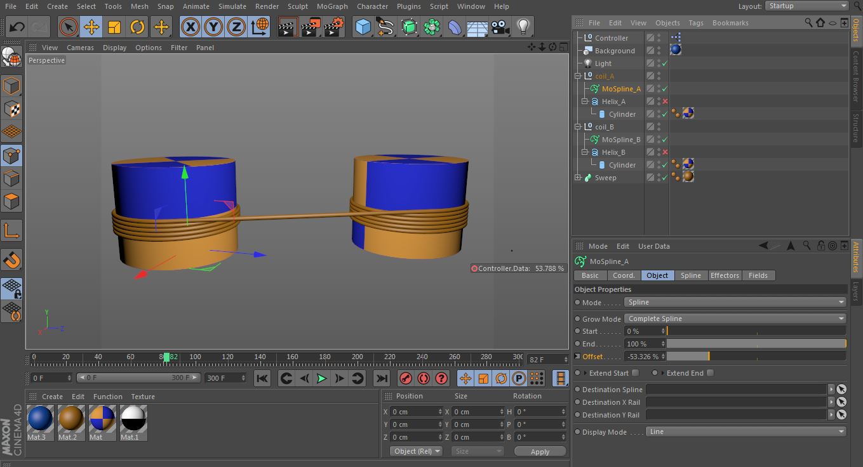
Task: Switch to the Effectors tab
Action: pos(725,275)
